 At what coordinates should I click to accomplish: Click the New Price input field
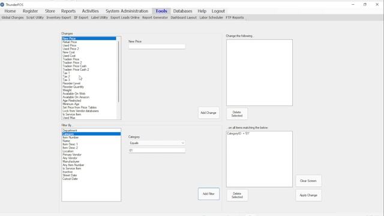[157, 46]
